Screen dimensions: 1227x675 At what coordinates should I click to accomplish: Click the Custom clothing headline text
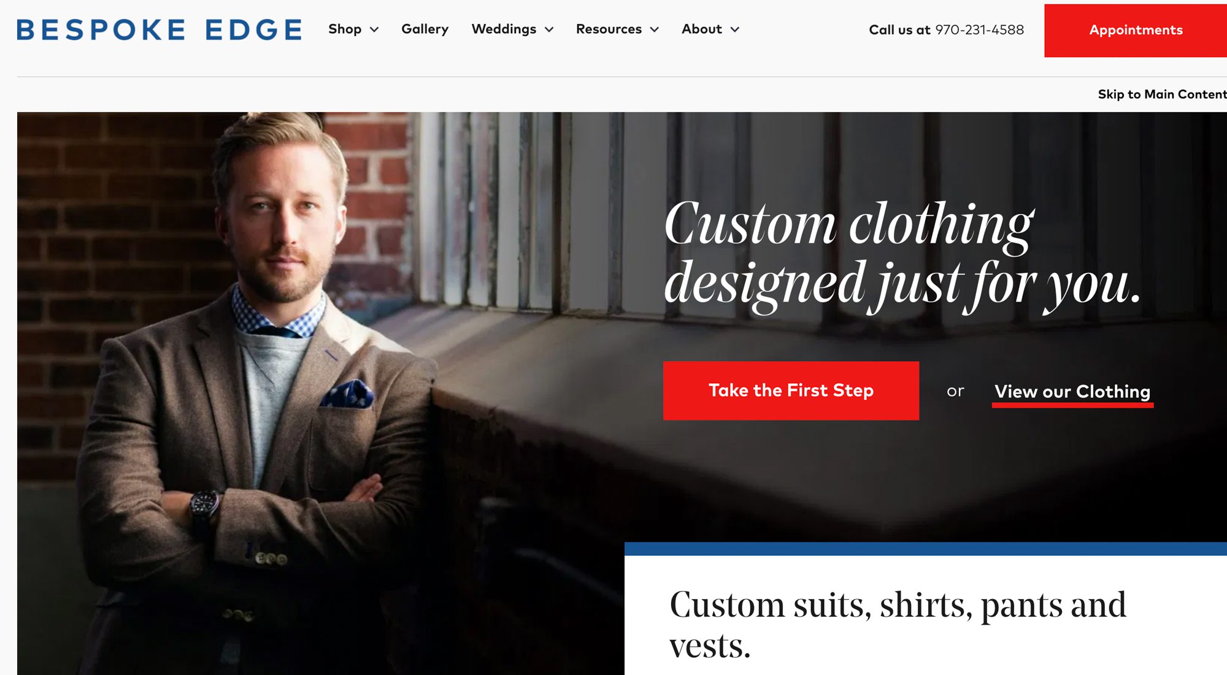click(902, 253)
